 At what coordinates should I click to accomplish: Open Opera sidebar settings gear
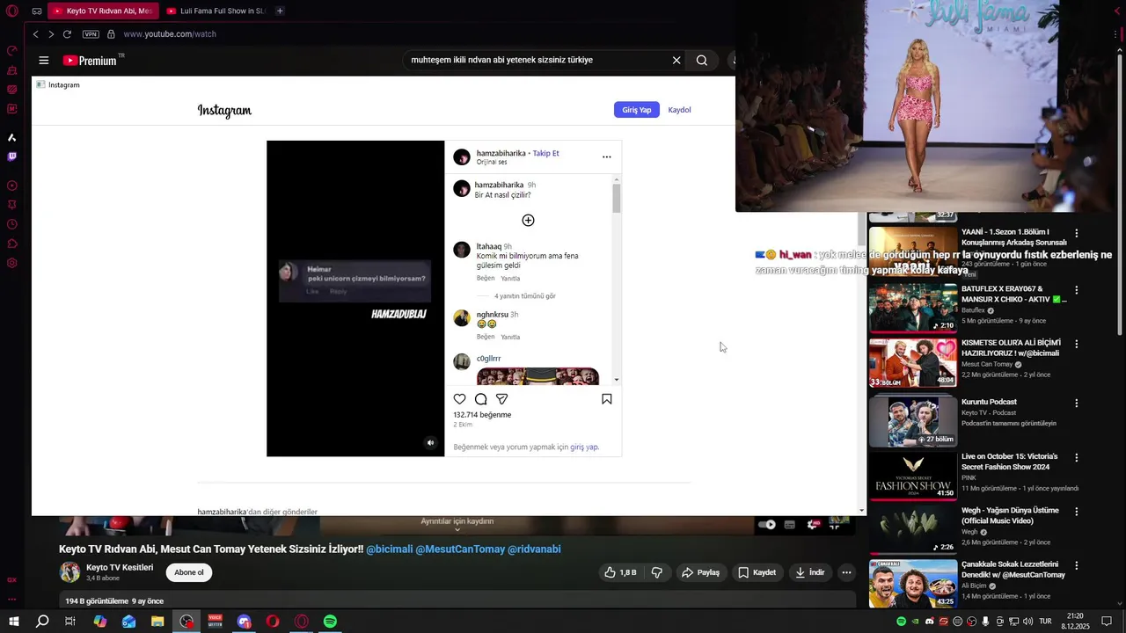point(12,263)
